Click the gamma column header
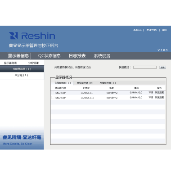 pos(136,88)
